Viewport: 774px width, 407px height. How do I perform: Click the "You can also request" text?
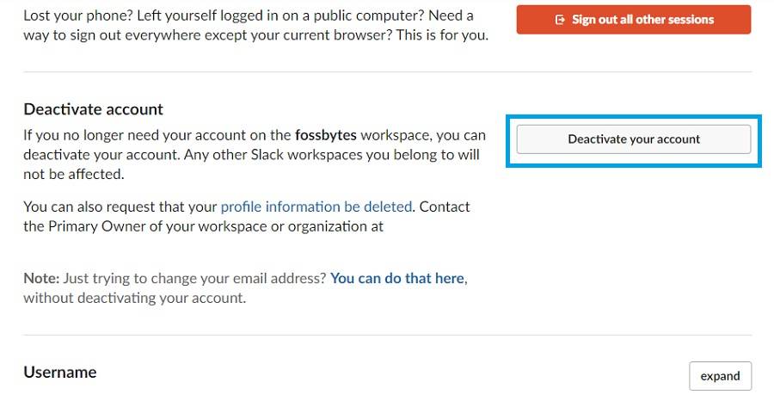120,207
